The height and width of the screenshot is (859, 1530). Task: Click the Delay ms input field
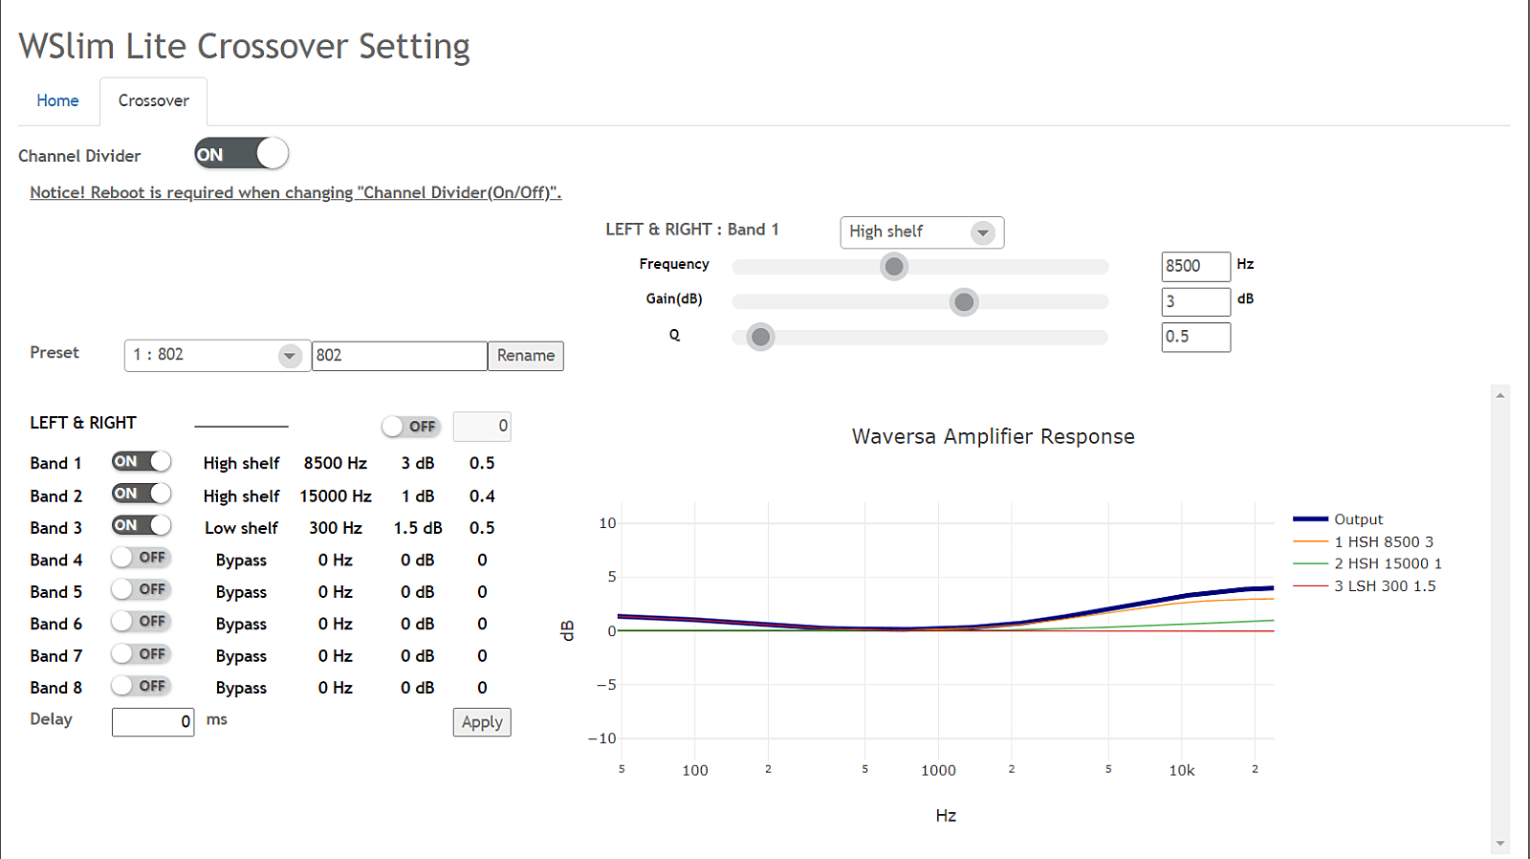click(x=153, y=722)
